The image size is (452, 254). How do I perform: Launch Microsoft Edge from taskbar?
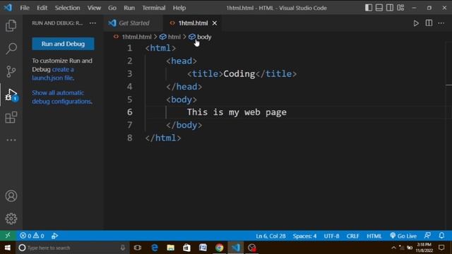(155, 248)
